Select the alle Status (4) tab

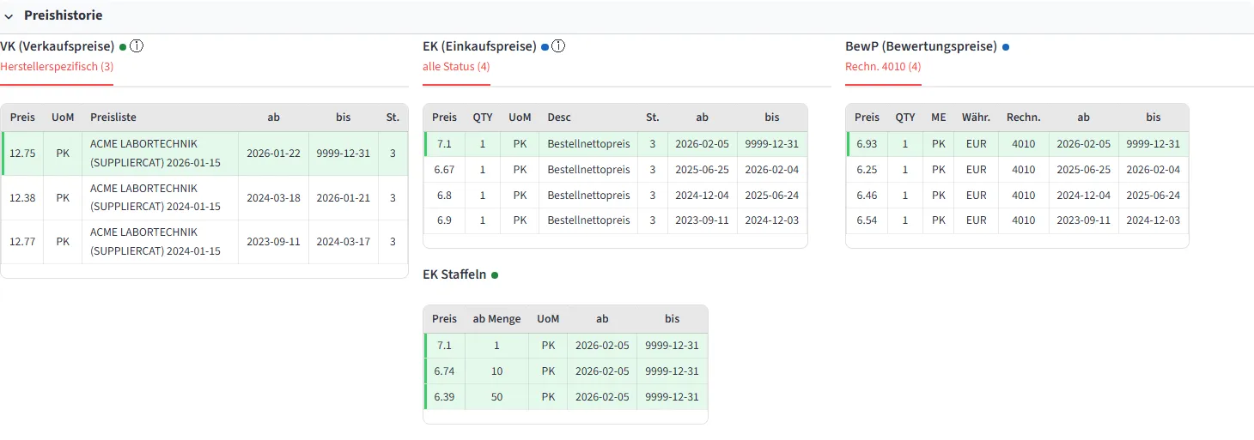point(456,66)
